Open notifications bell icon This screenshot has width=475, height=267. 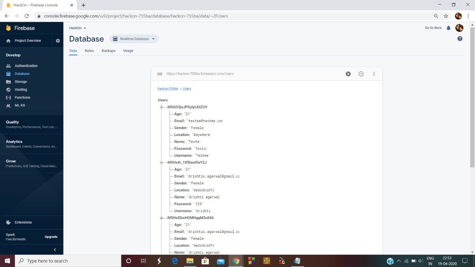[448, 28]
